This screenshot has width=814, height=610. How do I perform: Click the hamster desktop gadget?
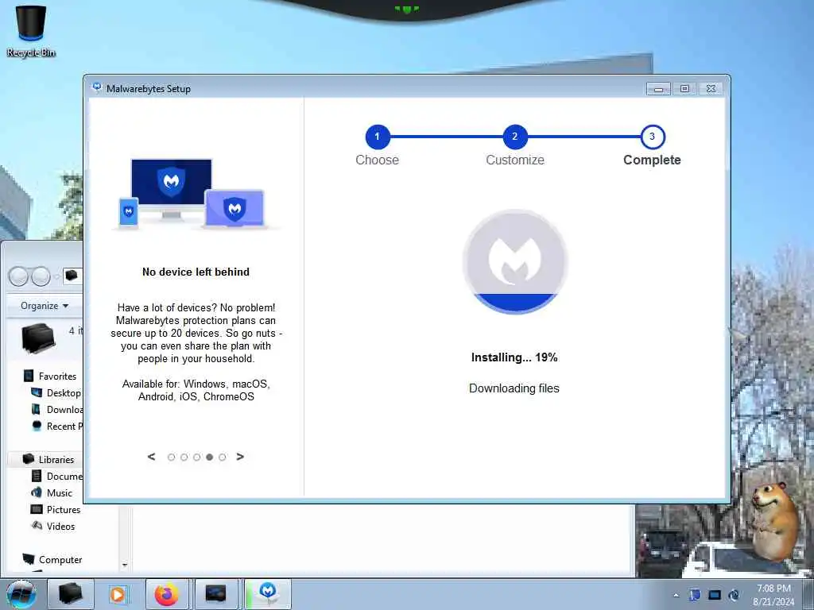tap(773, 523)
